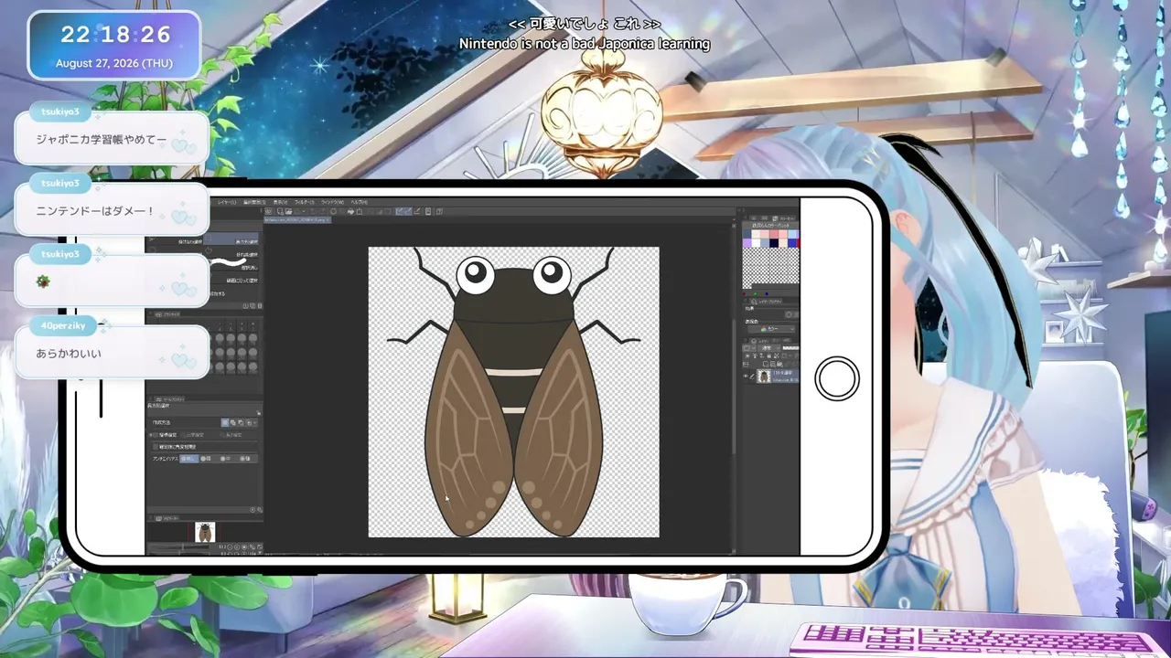Viewport: 1171px width, 658px height.
Task: Open the CLIP STUDIO launcher icon in command bar
Action: [268, 211]
